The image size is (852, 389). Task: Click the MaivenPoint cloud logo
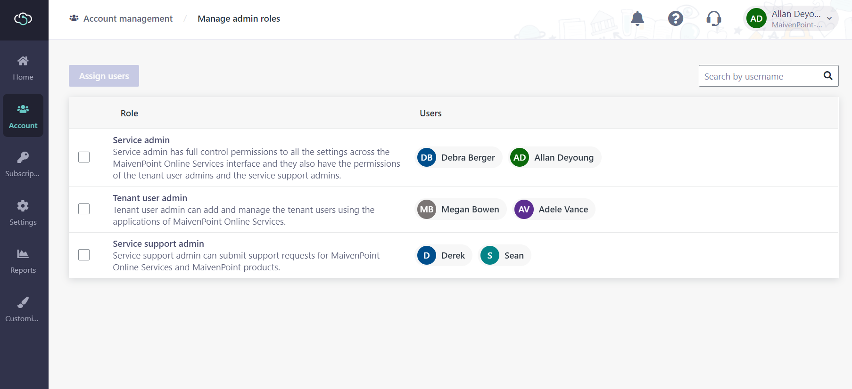click(x=23, y=19)
